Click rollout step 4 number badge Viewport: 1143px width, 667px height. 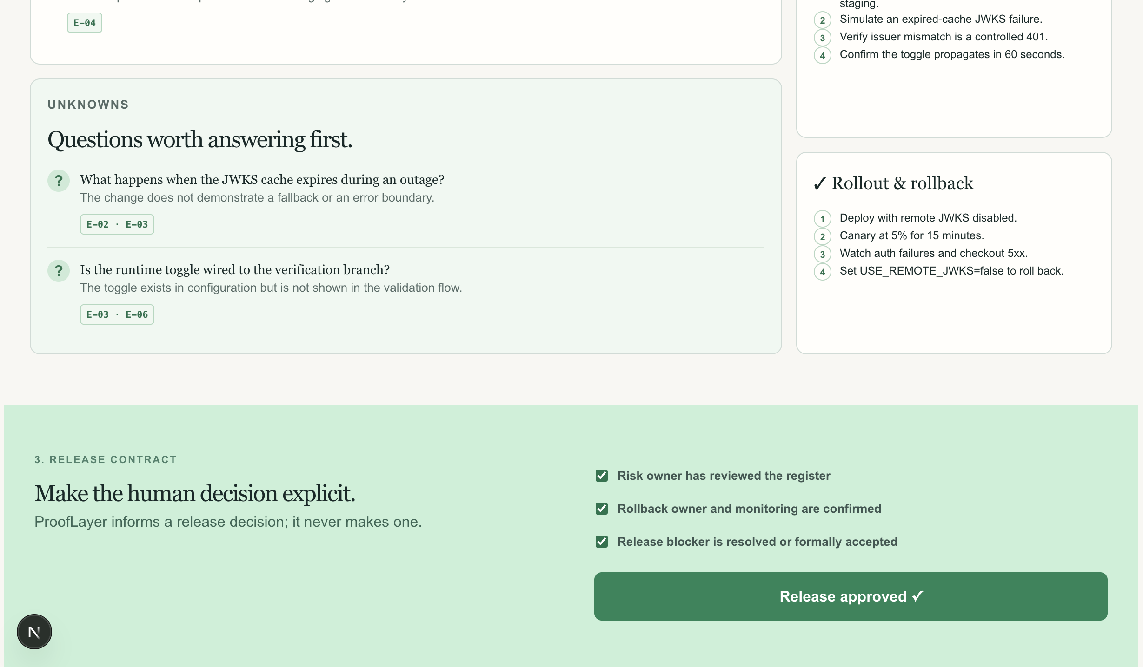(x=822, y=272)
